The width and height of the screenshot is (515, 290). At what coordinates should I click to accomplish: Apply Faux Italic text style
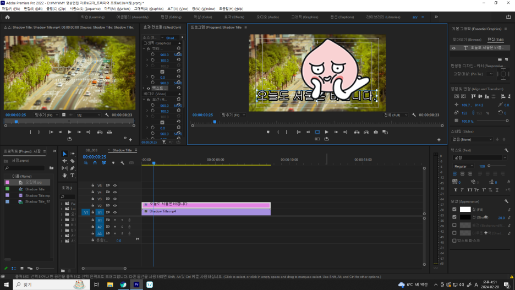462,190
